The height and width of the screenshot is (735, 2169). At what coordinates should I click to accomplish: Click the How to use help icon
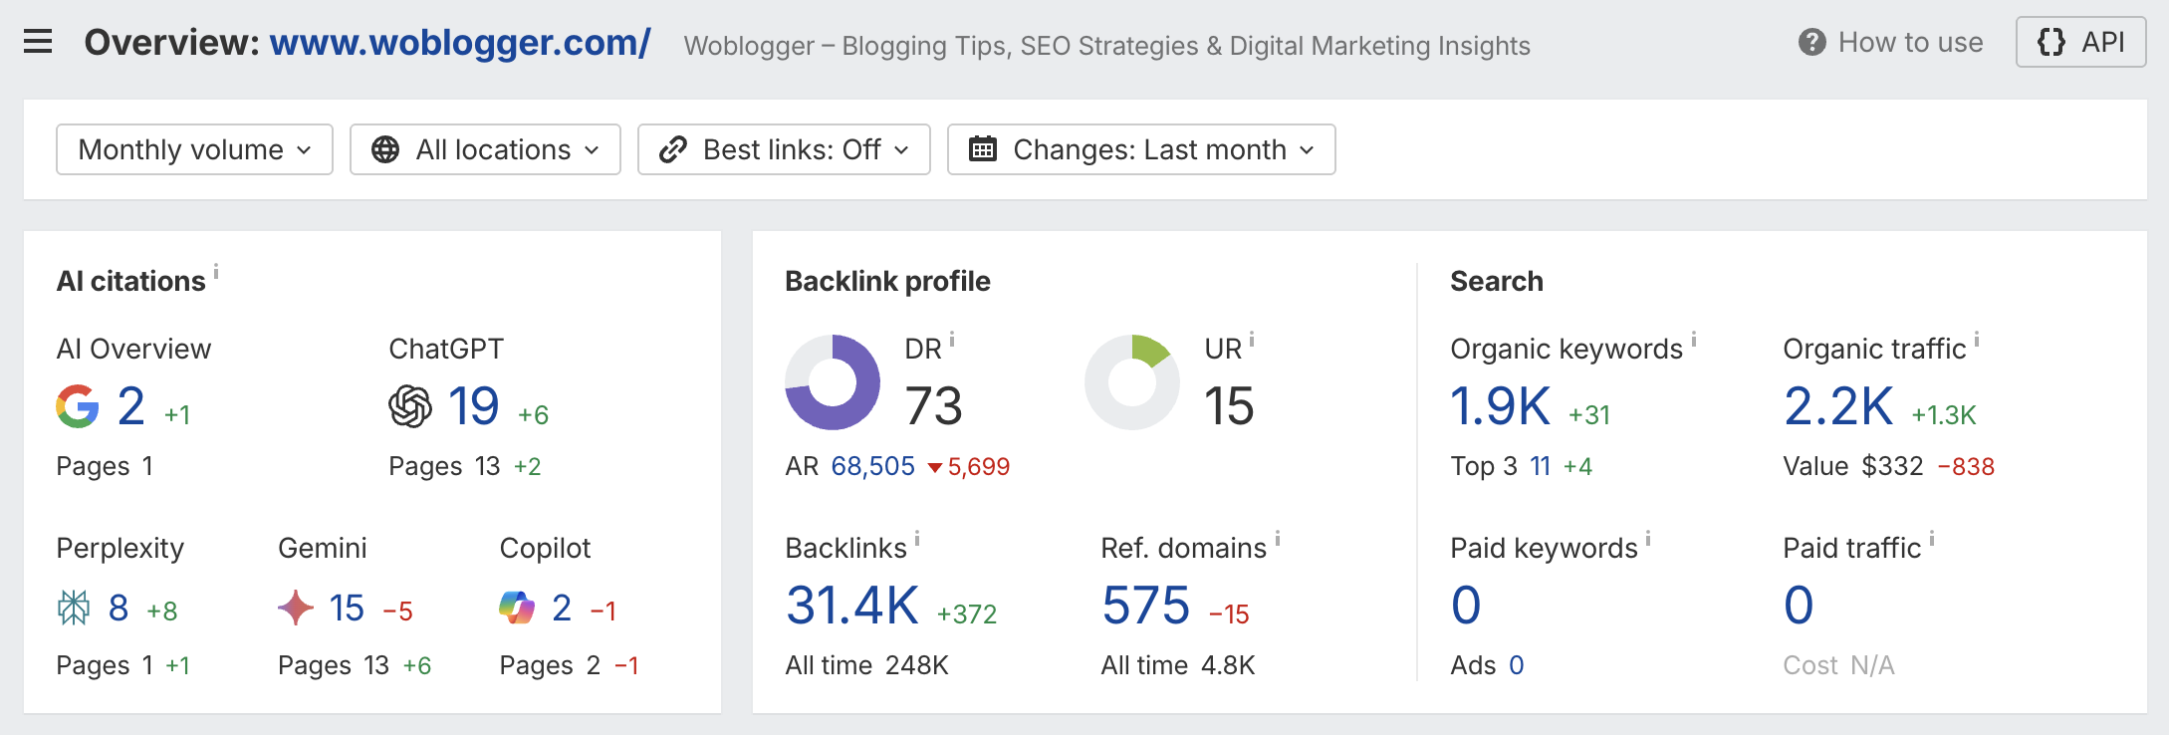tap(1811, 42)
